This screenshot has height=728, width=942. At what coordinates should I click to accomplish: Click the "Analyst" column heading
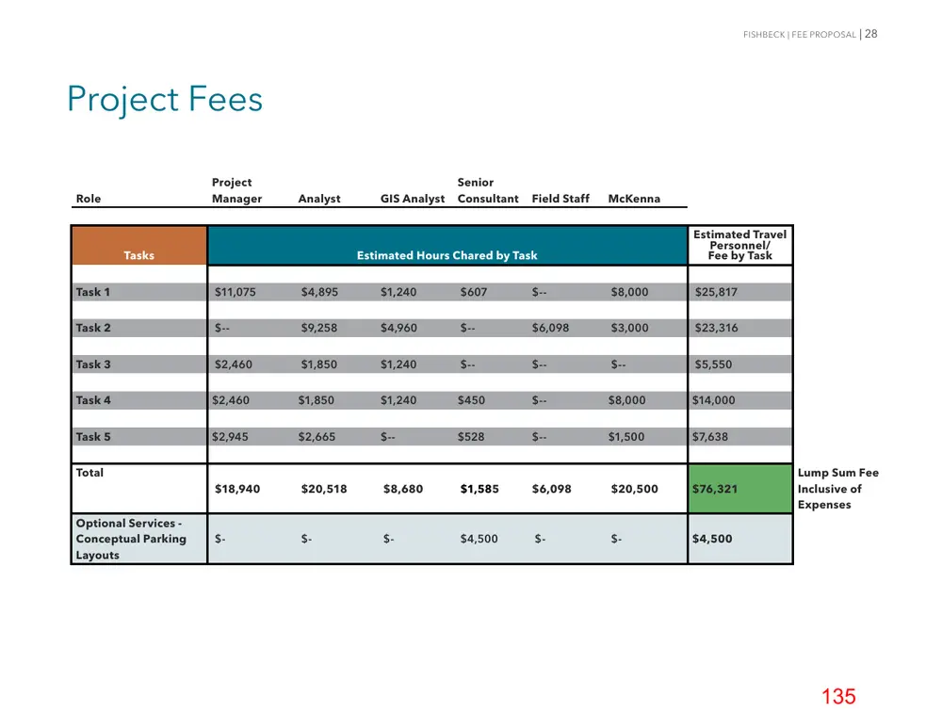319,199
